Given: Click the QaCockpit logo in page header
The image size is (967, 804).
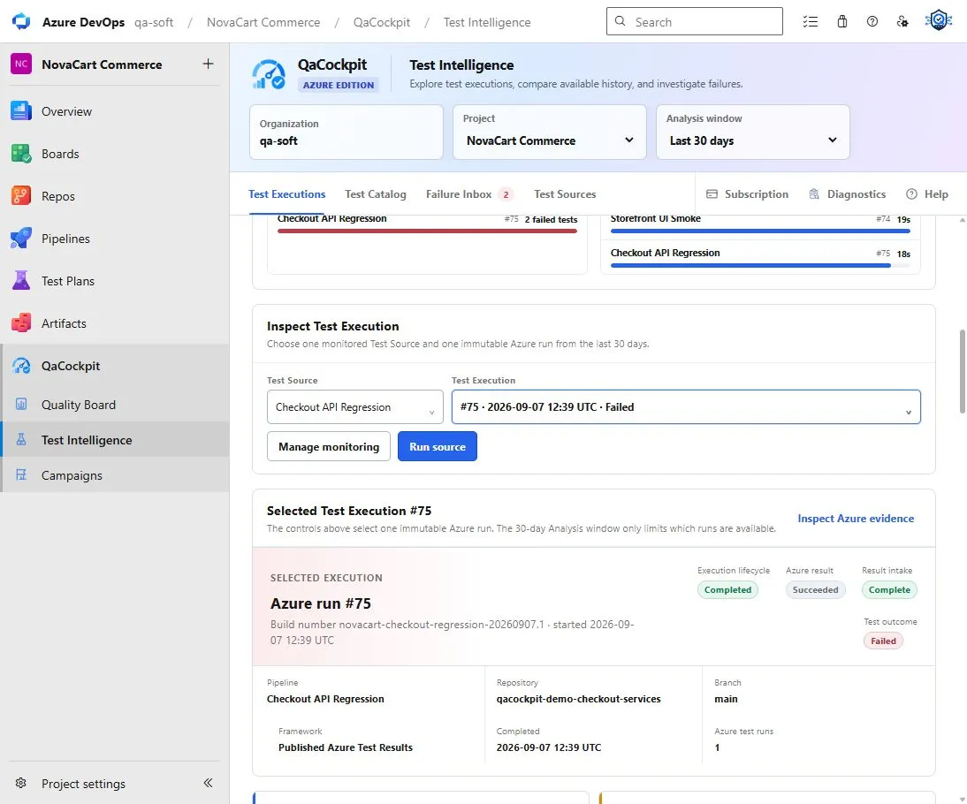Looking at the screenshot, I should 269,74.
